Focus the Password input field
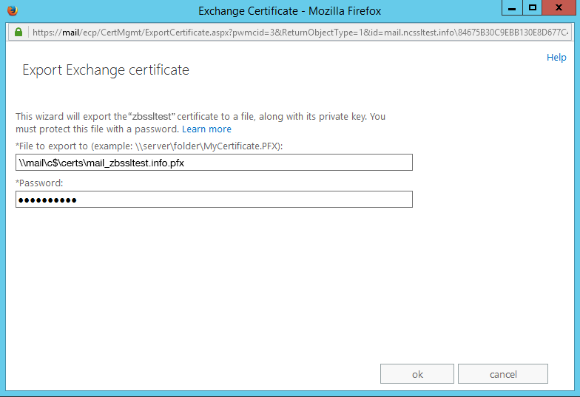Image resolution: width=580 pixels, height=397 pixels. pyautogui.click(x=214, y=200)
